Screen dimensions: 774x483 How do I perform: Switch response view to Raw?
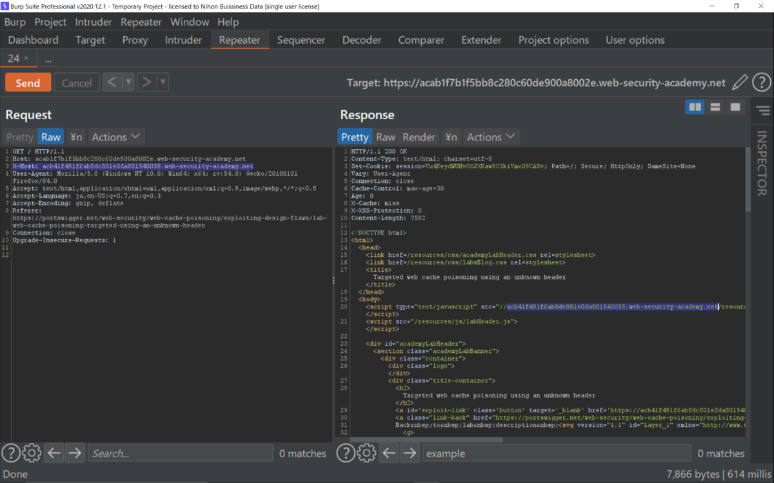[386, 137]
